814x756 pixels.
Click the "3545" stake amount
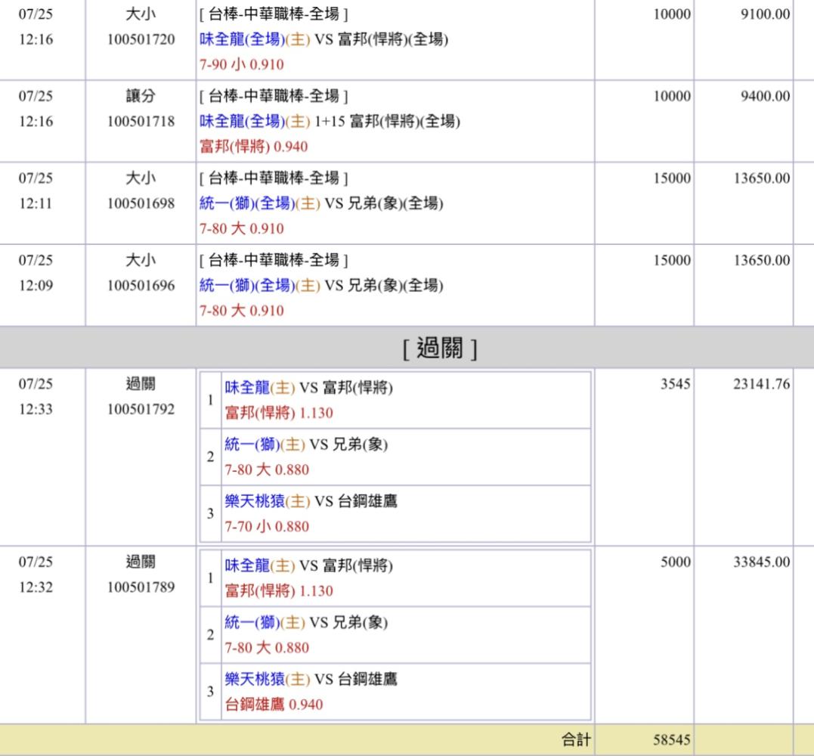coord(676,384)
